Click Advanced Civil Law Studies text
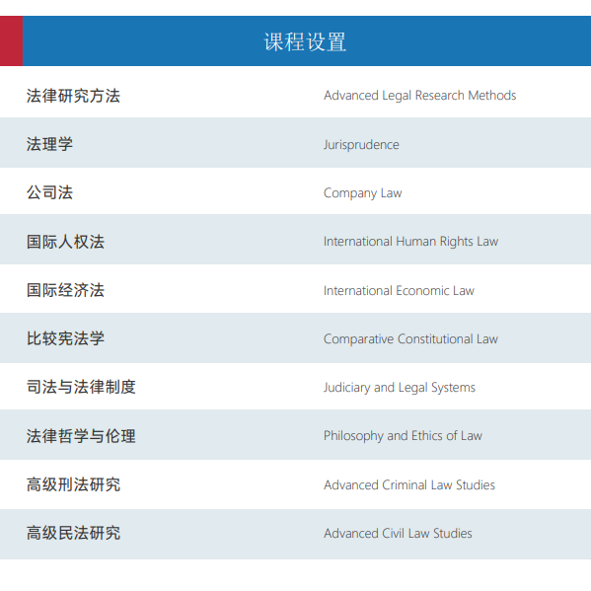This screenshot has width=591, height=591. (x=398, y=534)
